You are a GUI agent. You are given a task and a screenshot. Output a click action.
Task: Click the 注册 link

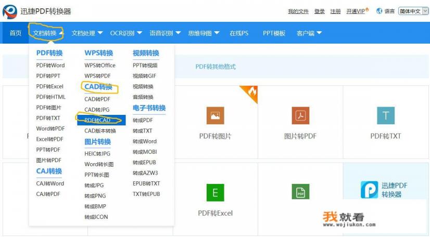(x=335, y=11)
